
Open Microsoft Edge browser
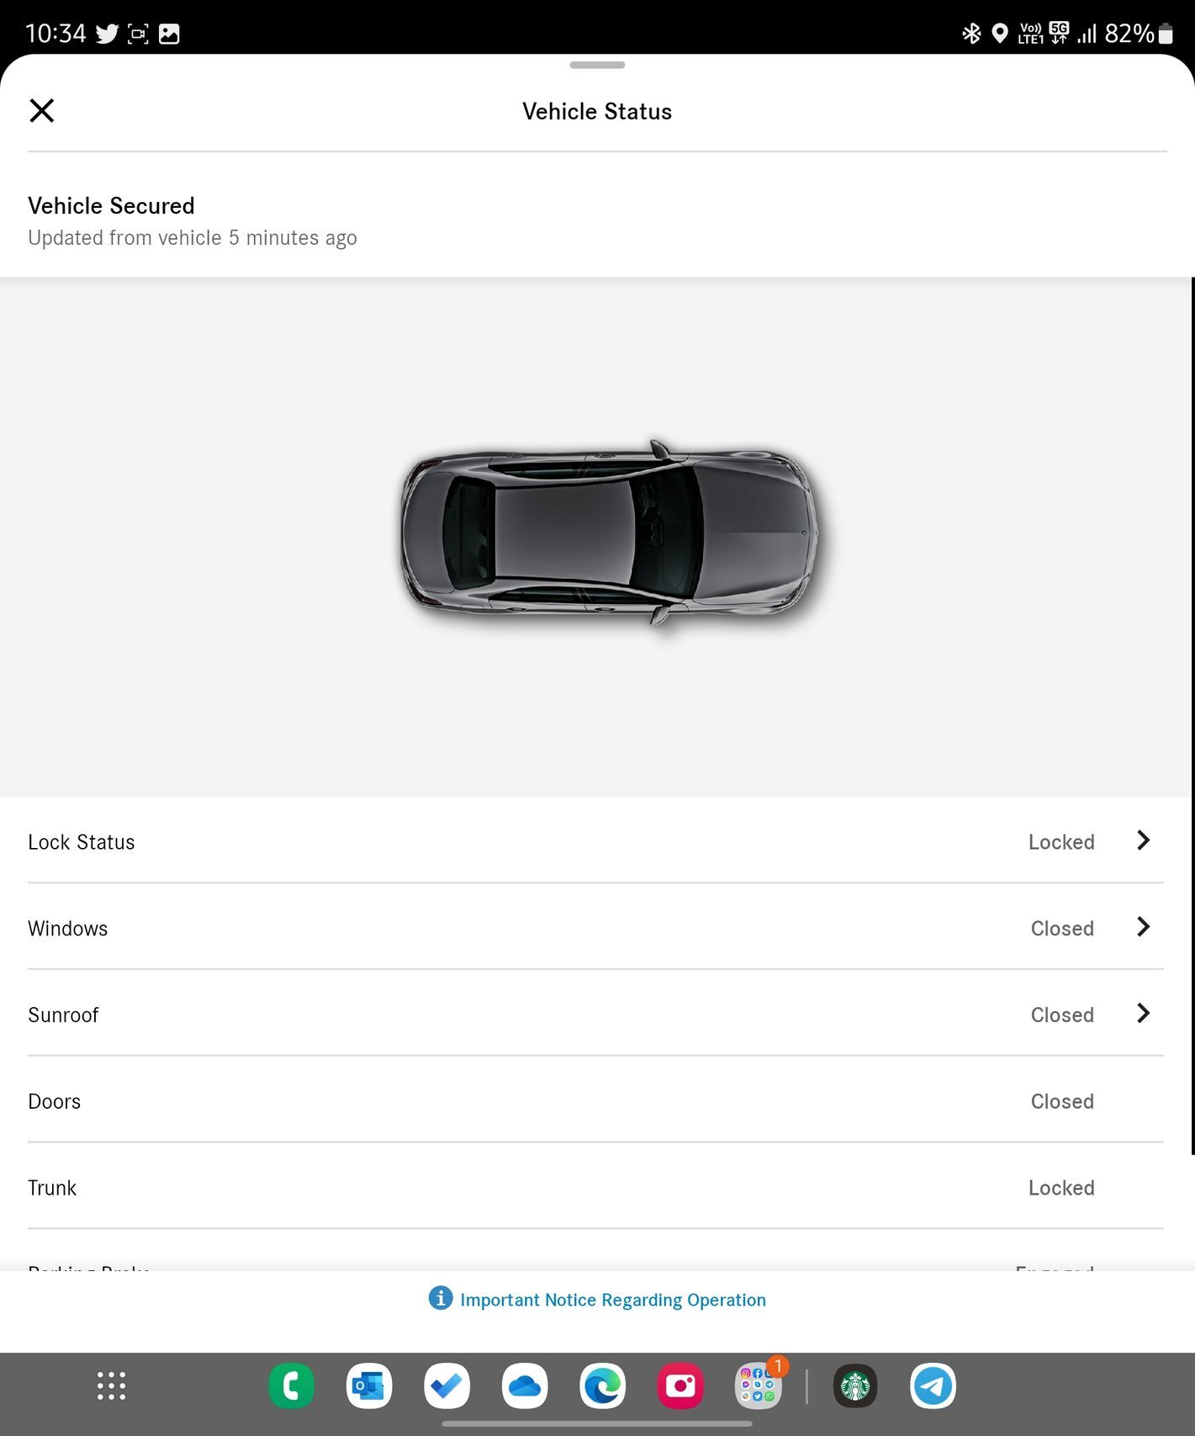[x=602, y=1386]
